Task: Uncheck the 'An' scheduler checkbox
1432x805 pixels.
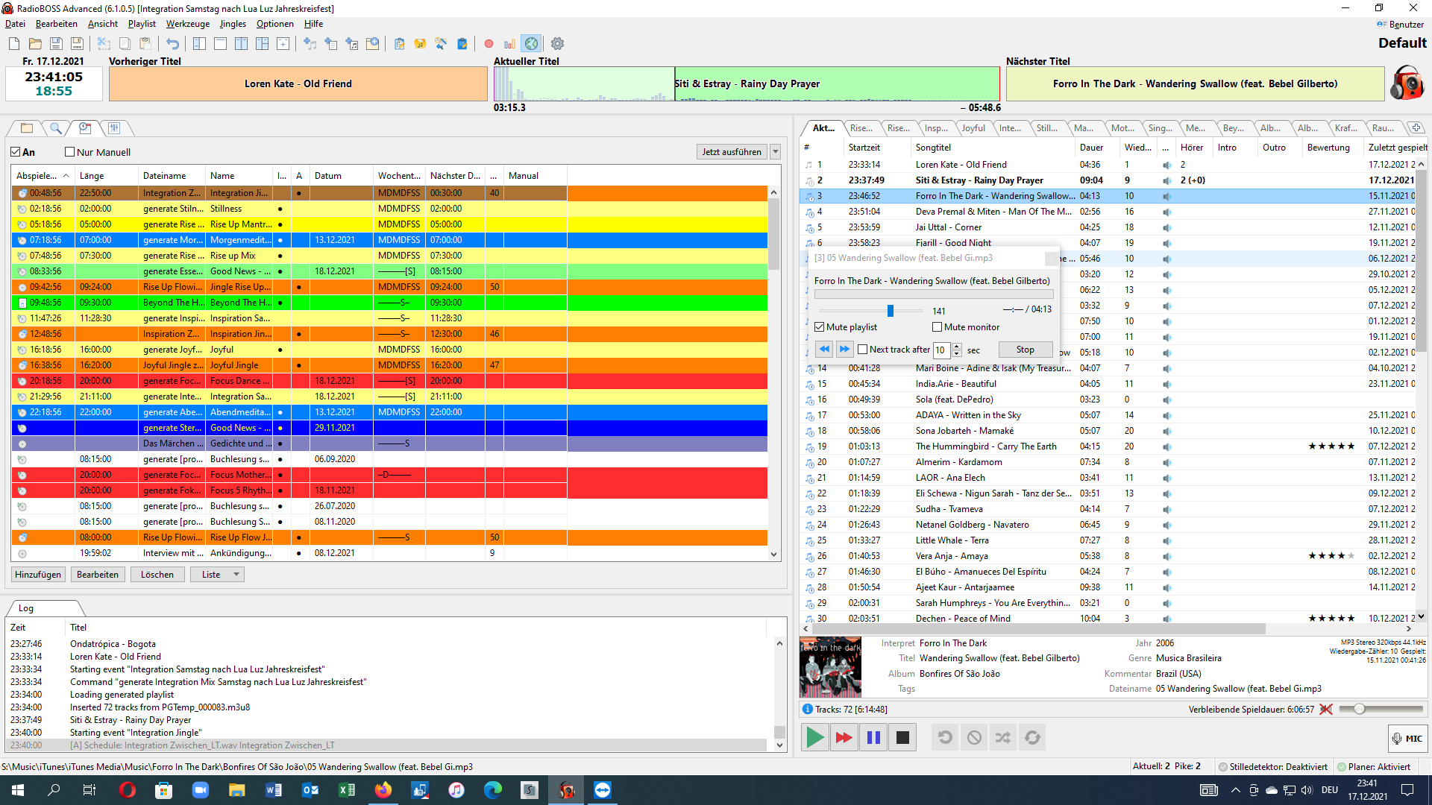Action: [x=15, y=152]
